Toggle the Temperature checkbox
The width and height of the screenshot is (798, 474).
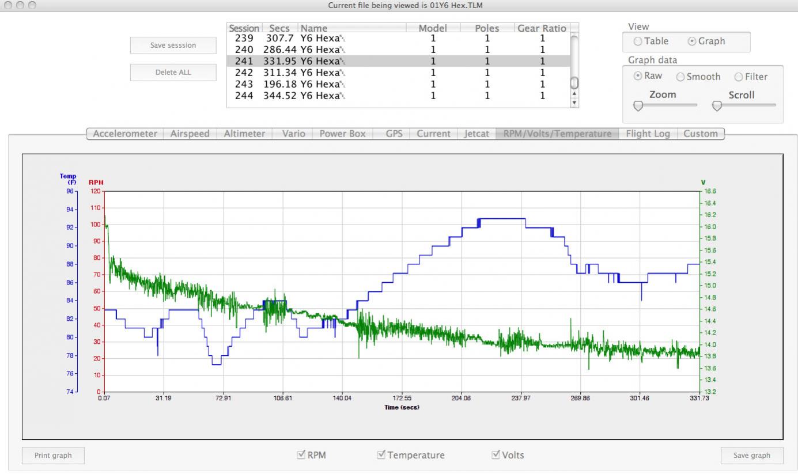(x=381, y=455)
